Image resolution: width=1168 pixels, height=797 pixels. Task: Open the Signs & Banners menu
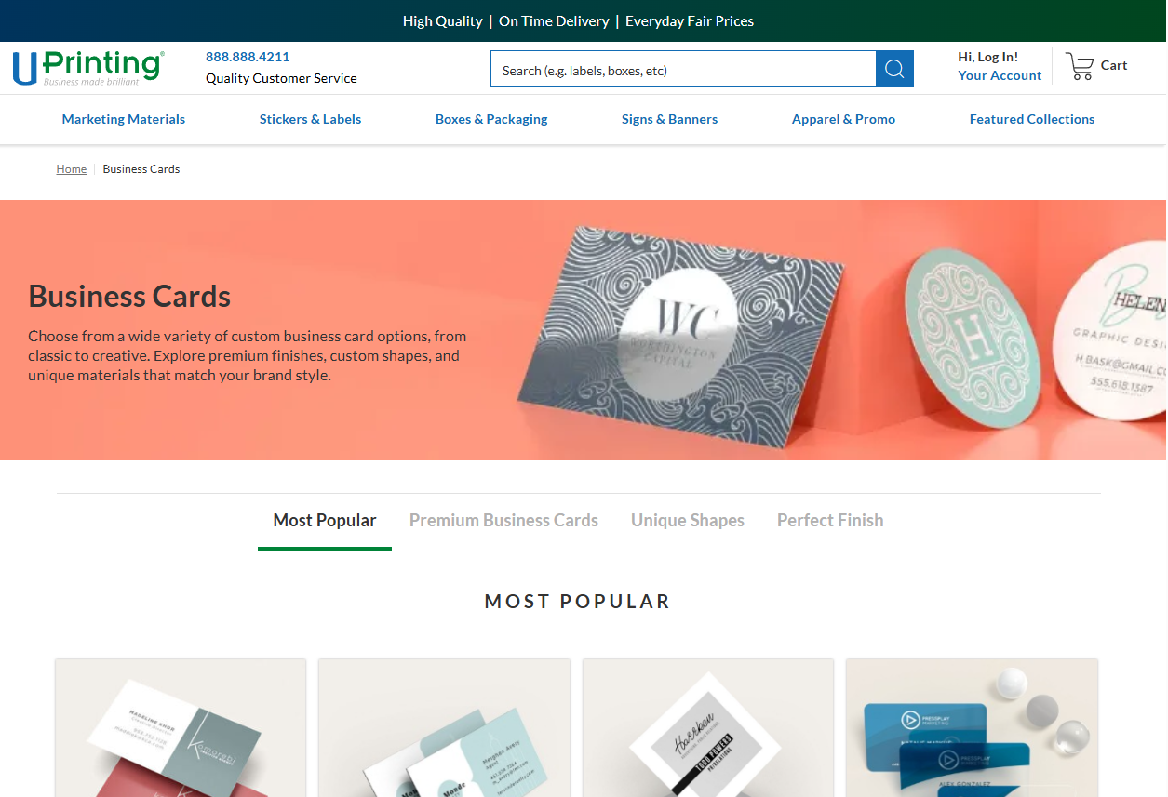(669, 119)
